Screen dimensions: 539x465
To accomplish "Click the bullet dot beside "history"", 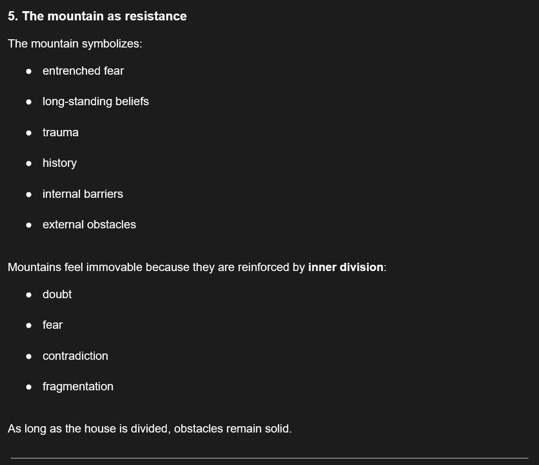I will [29, 163].
